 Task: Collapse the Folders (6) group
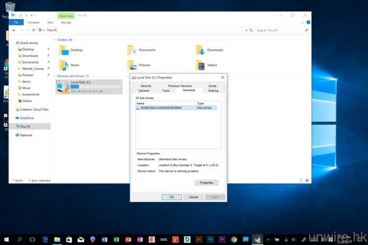[x=55, y=40]
